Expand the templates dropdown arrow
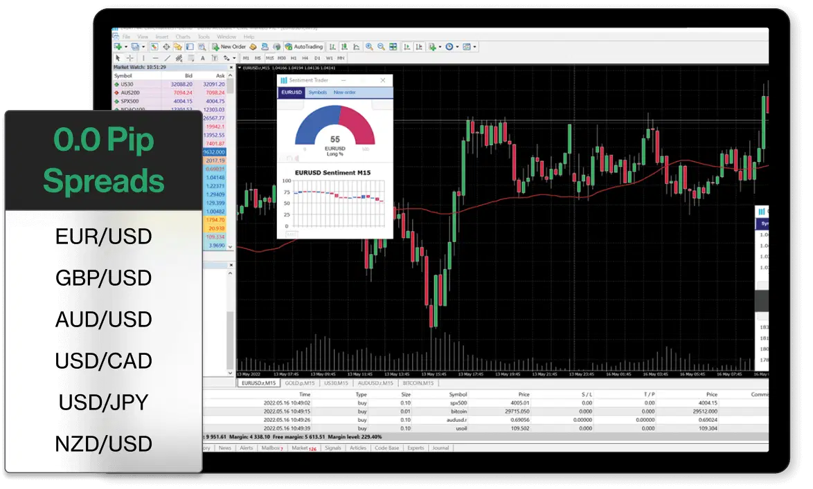The height and width of the screenshot is (489, 813). [474, 47]
